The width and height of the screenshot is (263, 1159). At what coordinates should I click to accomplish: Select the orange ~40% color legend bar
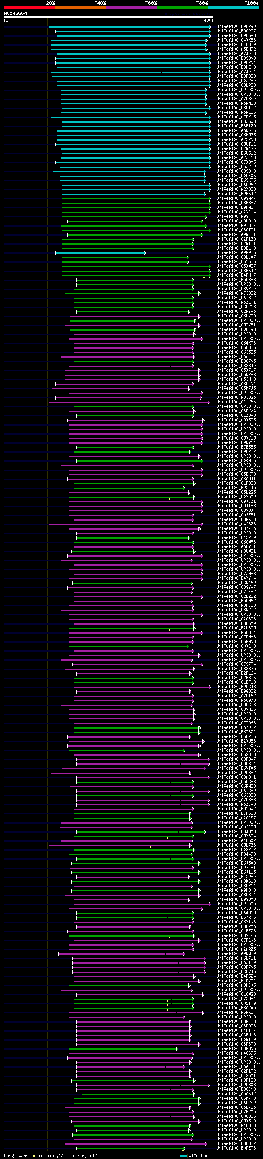point(81,7)
